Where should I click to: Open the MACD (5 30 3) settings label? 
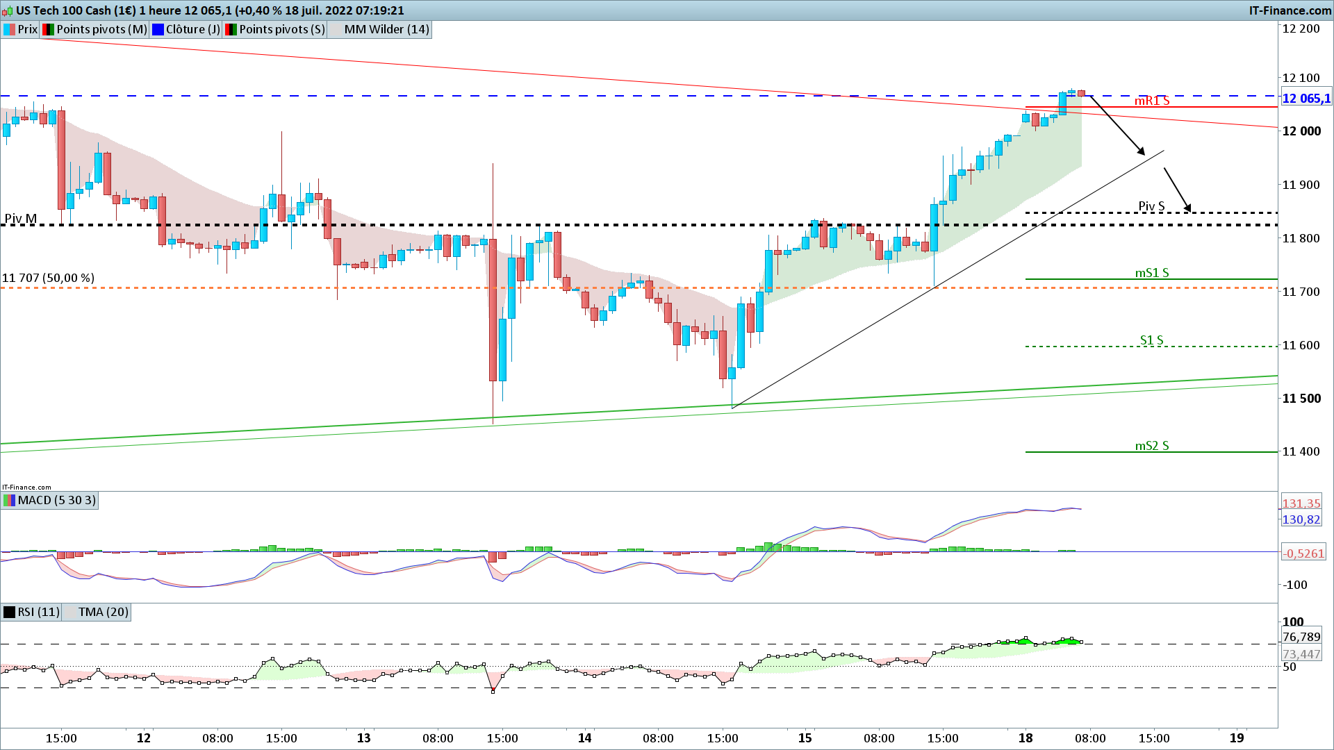[x=56, y=500]
